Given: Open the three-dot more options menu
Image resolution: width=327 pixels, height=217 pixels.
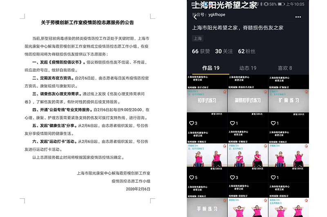Looking at the screenshot, I should [298, 17].
